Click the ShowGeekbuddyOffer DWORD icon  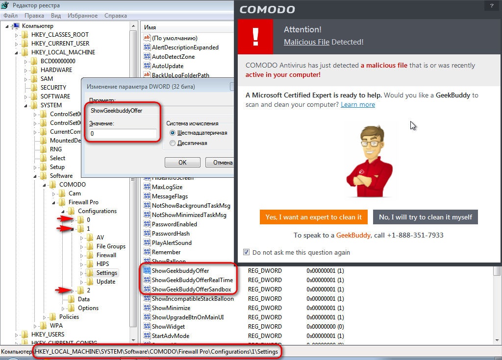pos(147,270)
